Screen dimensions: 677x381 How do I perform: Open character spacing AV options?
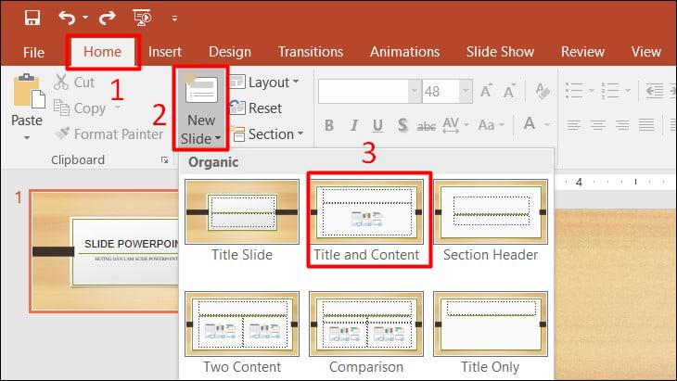click(x=455, y=125)
